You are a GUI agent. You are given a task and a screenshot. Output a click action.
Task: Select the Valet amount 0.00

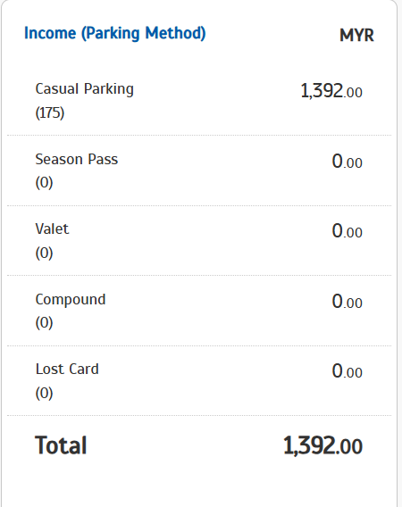click(347, 231)
